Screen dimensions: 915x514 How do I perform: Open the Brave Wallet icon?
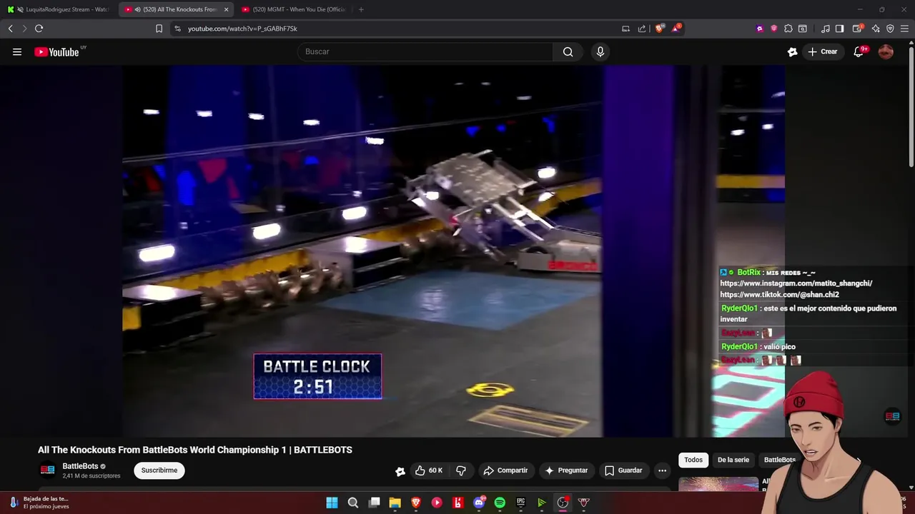click(859, 29)
